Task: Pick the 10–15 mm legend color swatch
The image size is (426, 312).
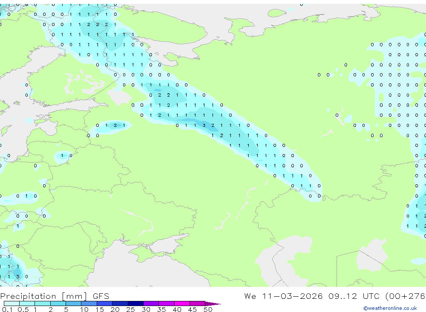Action: [x=89, y=303]
